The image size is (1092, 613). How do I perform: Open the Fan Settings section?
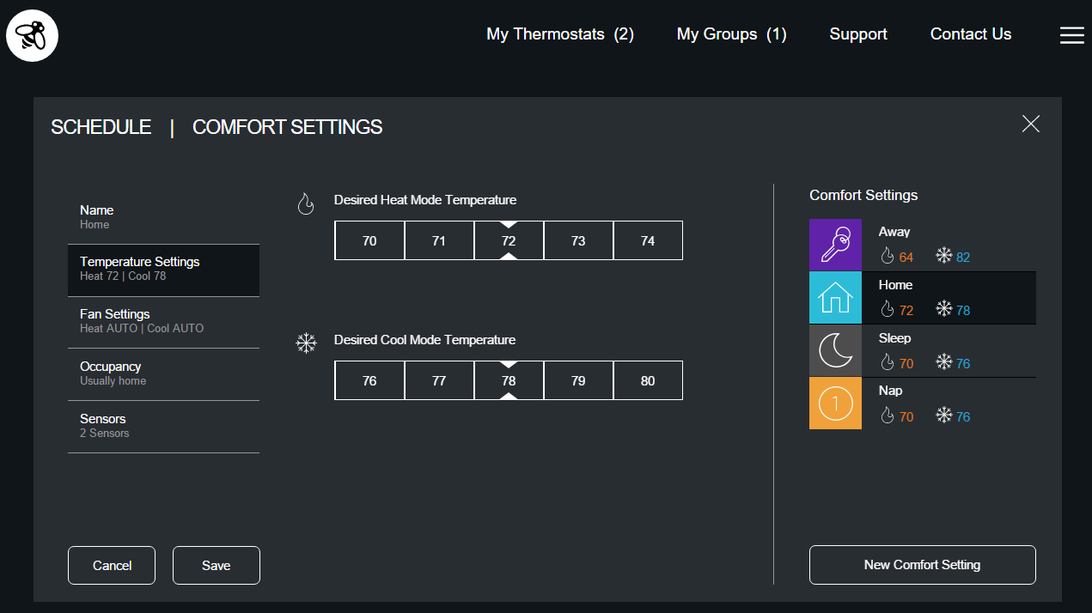point(163,321)
